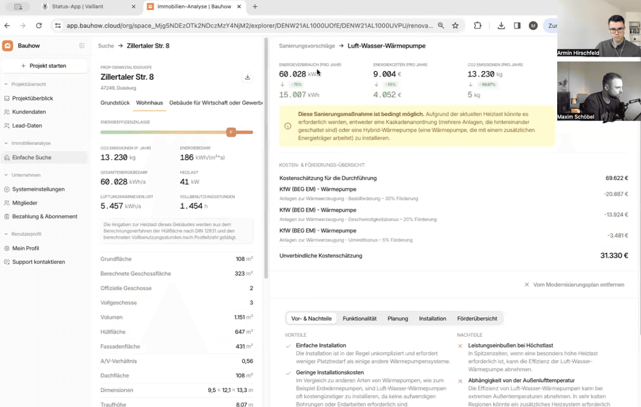Toggle the browser side panel icon

[x=517, y=26]
